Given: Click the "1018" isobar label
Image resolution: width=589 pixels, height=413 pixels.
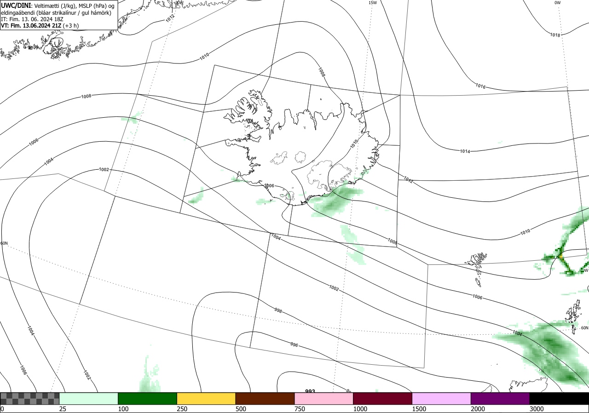Looking at the screenshot, I should click(x=555, y=35).
